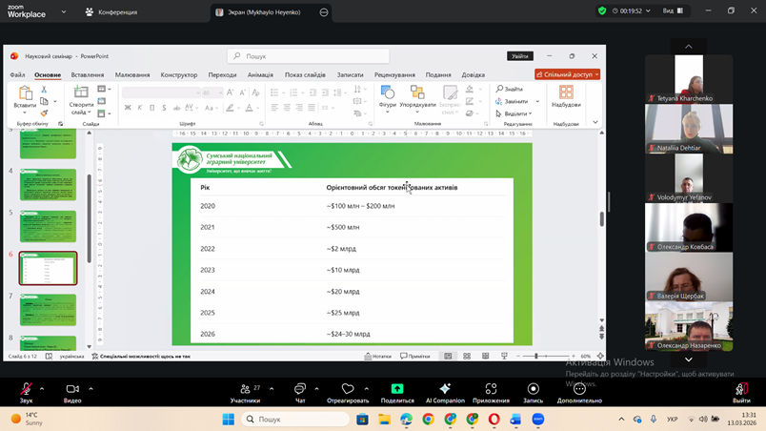Start camera with the Видео icon
The width and height of the screenshot is (766, 431).
click(x=72, y=389)
